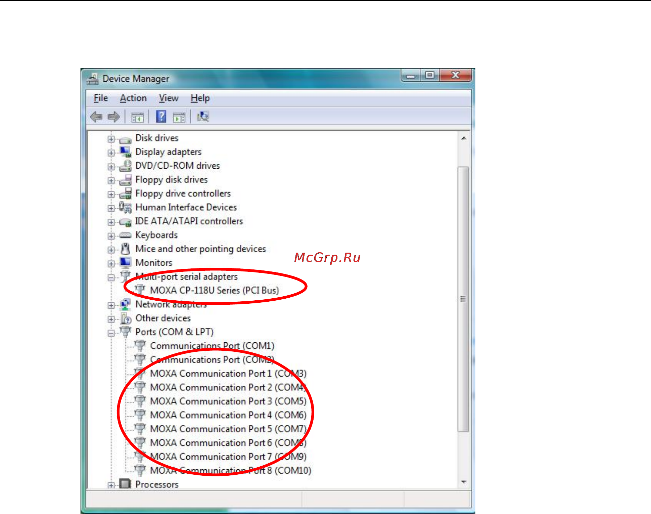651x514 pixels.
Task: Click the action pane toolbar icon
Action: pyautogui.click(x=179, y=117)
